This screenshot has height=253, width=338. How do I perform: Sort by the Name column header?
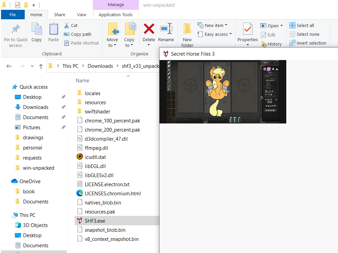(x=82, y=81)
